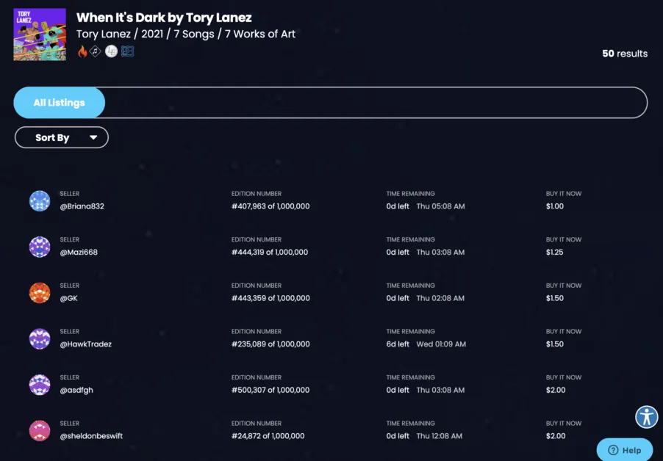Click the flame badge icon under album title
Viewport: 663px width, 461px height.
click(x=82, y=51)
